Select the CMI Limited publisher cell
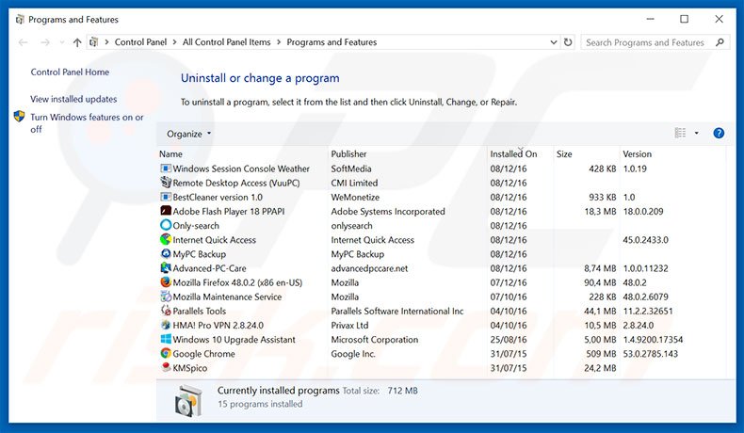Image resolution: width=744 pixels, height=433 pixels. click(354, 183)
